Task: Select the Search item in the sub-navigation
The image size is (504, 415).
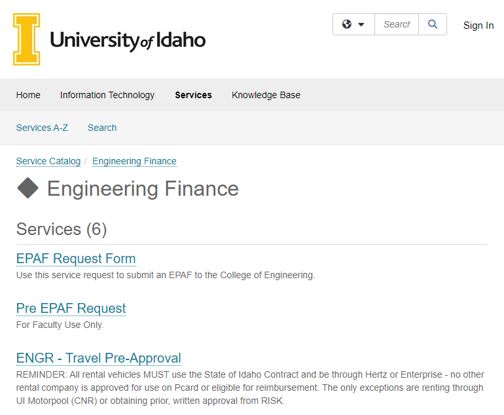Action: pyautogui.click(x=102, y=128)
